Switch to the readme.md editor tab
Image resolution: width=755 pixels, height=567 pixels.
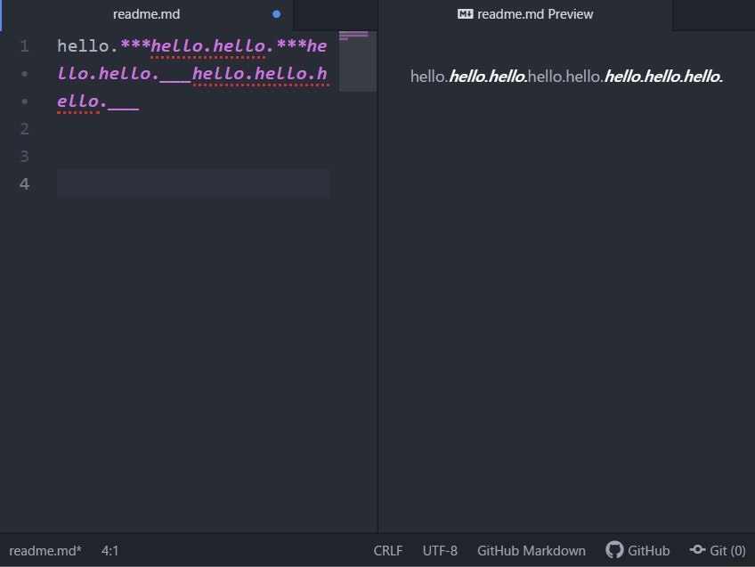[146, 14]
